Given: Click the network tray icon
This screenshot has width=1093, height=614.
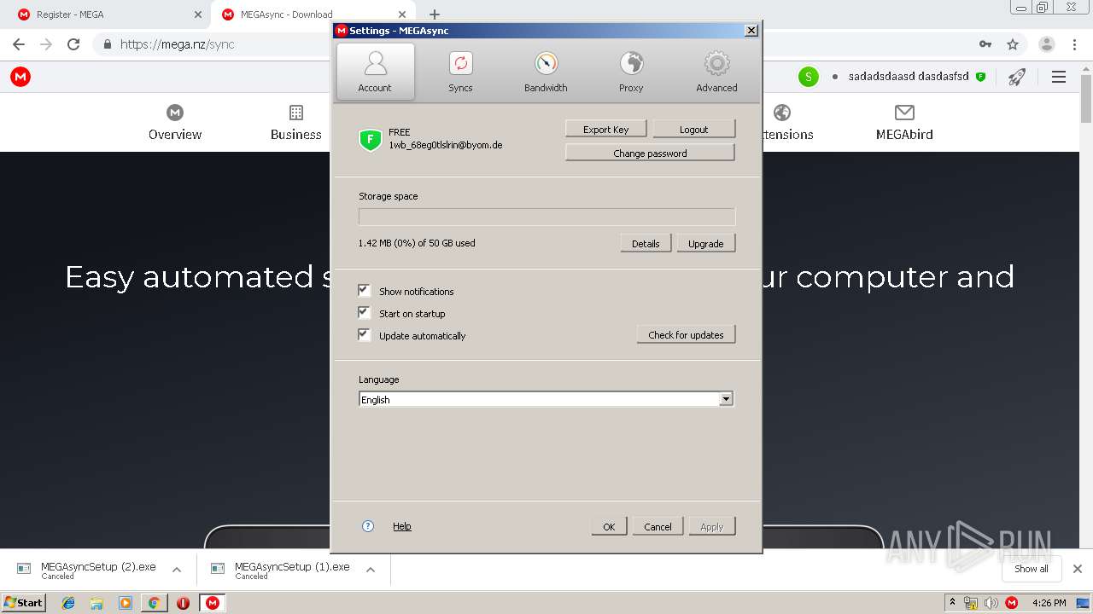Looking at the screenshot, I should point(971,603).
